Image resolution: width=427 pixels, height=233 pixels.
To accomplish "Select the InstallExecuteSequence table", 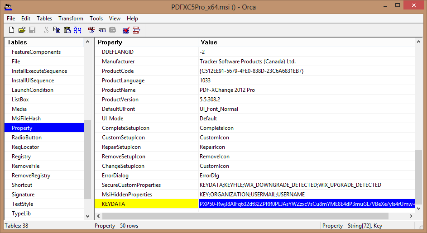I will click(44, 71).
